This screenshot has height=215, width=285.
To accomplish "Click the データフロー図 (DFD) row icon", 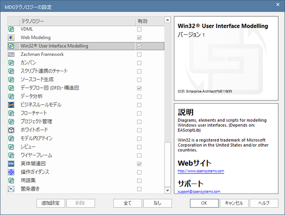I will tap(11, 88).
